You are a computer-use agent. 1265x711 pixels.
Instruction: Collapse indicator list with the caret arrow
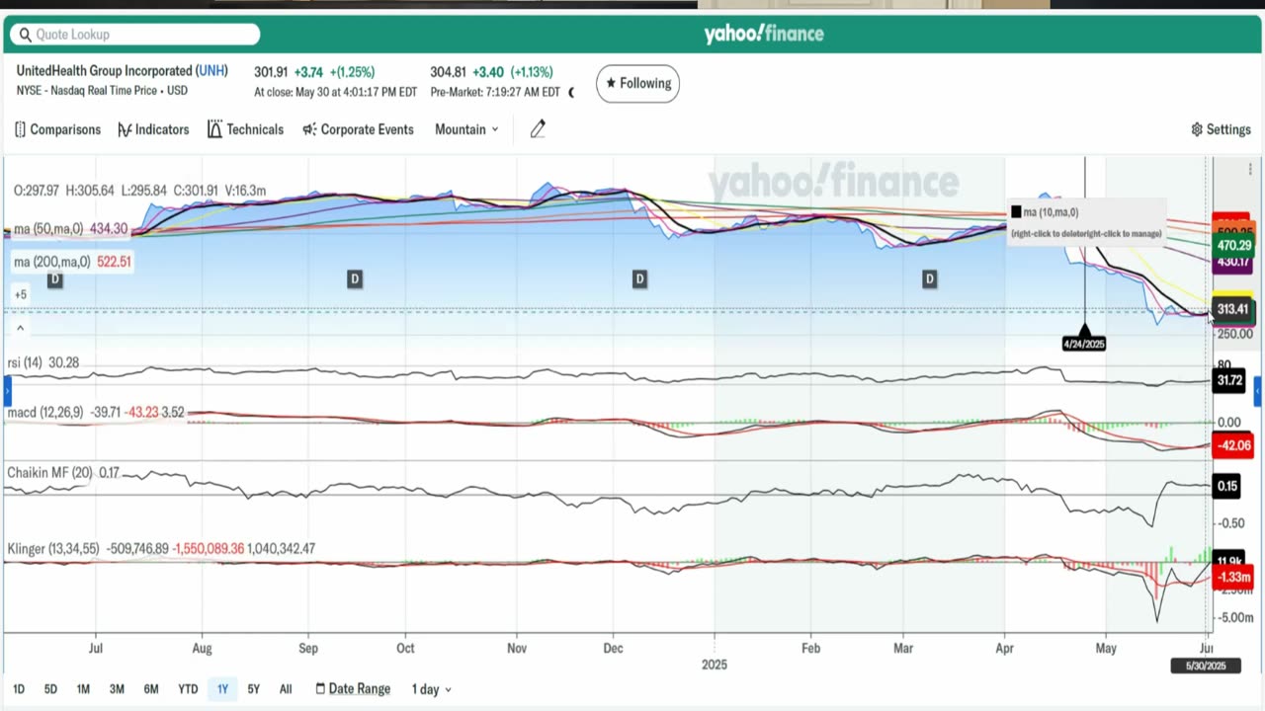(x=21, y=327)
